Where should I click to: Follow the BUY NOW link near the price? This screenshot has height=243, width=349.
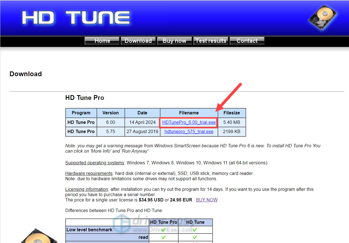click(x=207, y=200)
